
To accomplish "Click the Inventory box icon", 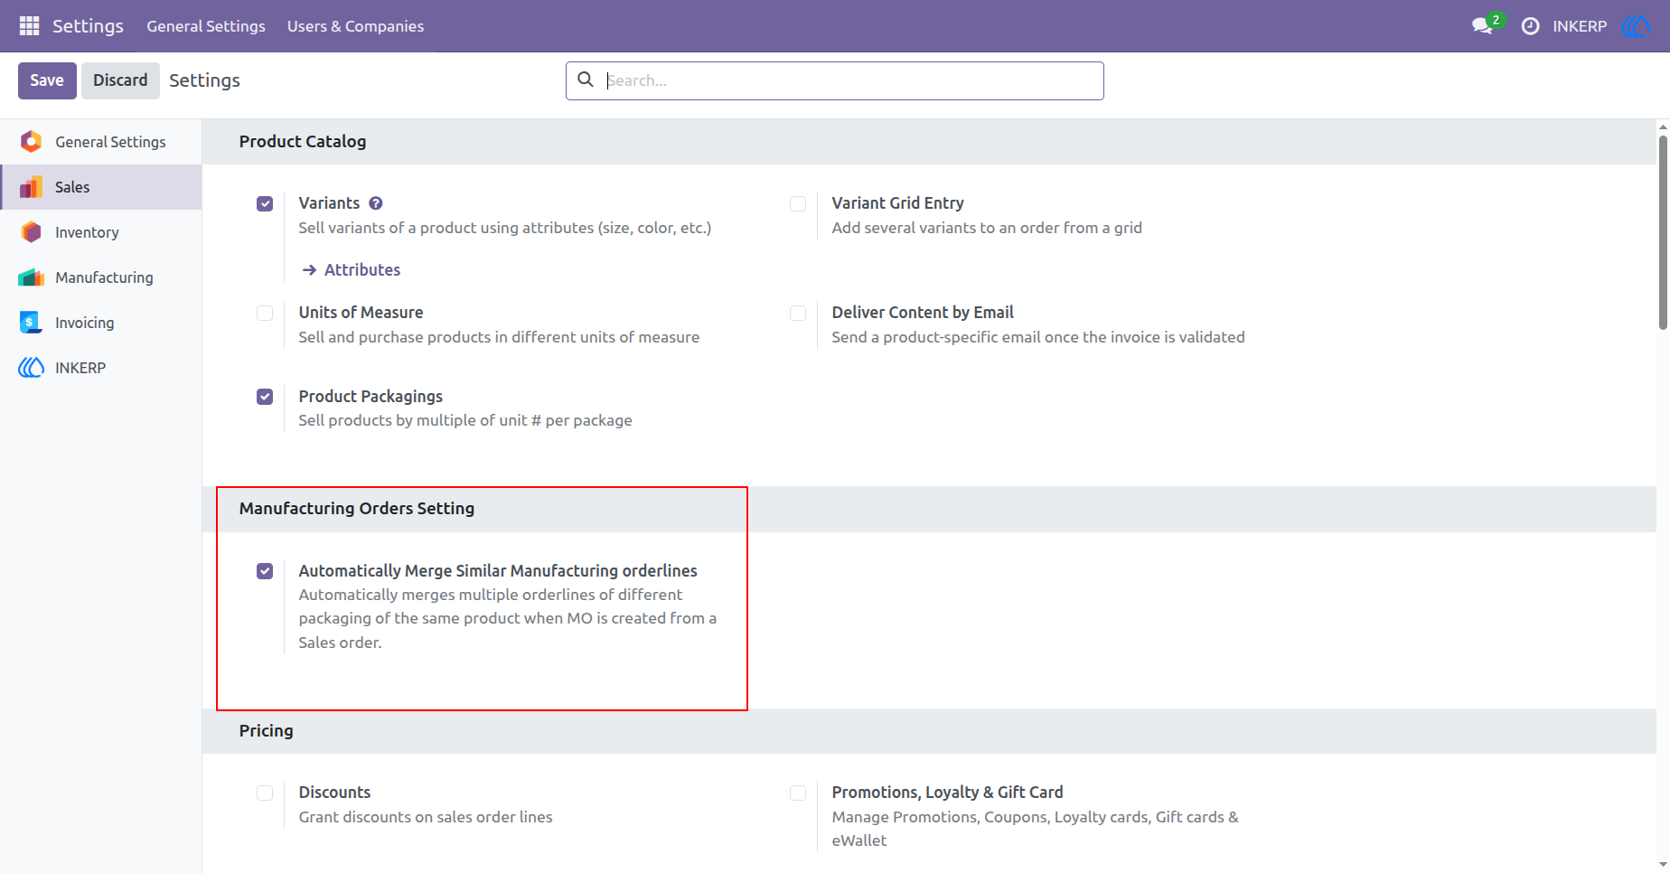I will tap(31, 231).
